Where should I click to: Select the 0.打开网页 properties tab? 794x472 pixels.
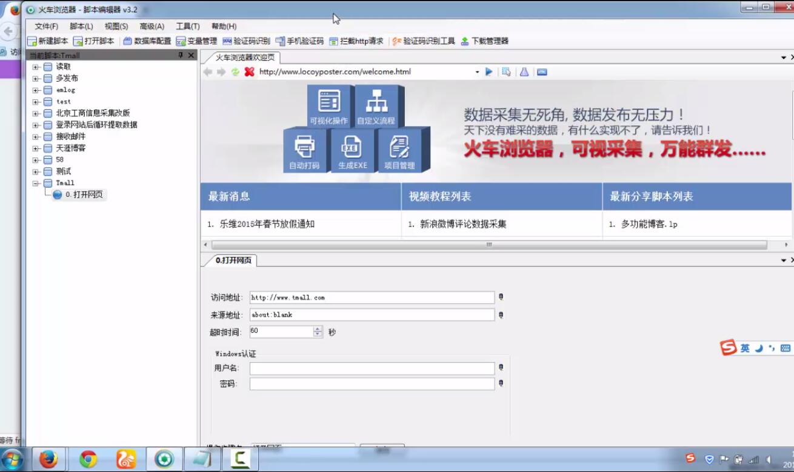tap(233, 261)
